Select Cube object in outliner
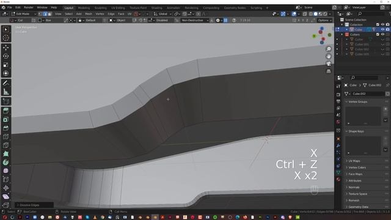 (358, 29)
